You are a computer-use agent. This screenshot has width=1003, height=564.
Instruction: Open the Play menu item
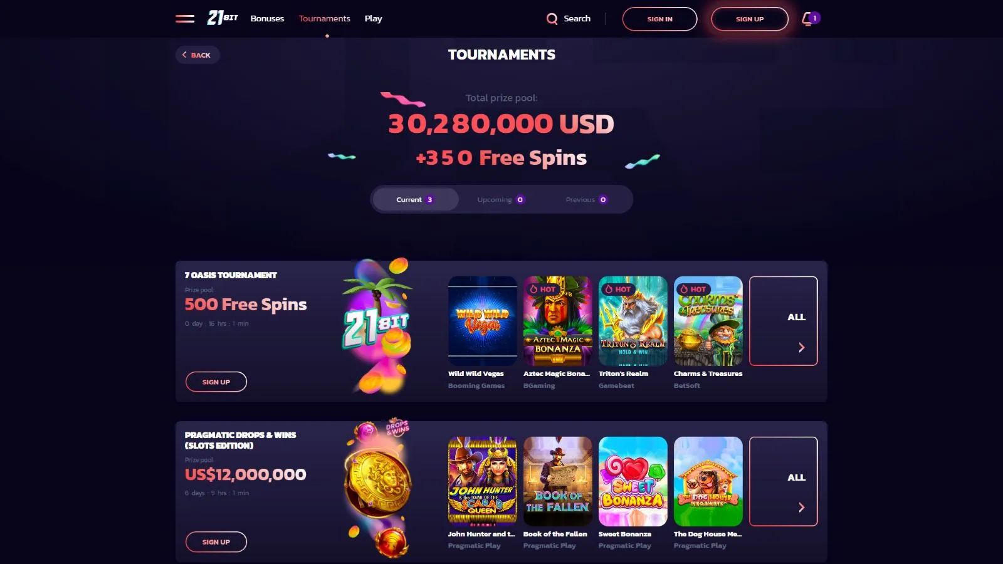point(374,19)
